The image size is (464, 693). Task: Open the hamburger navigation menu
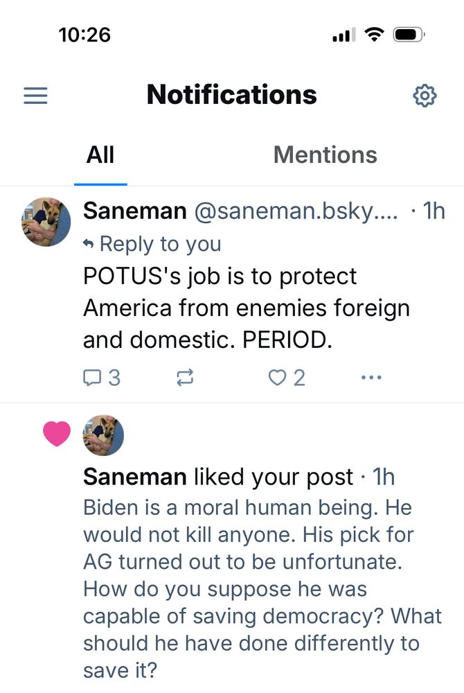click(x=35, y=95)
